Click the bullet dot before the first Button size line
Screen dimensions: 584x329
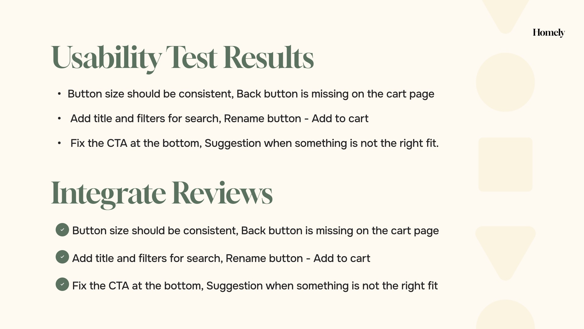(59, 94)
